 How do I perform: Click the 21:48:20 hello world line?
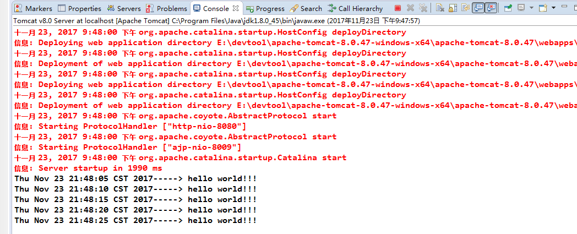pyautogui.click(x=135, y=210)
